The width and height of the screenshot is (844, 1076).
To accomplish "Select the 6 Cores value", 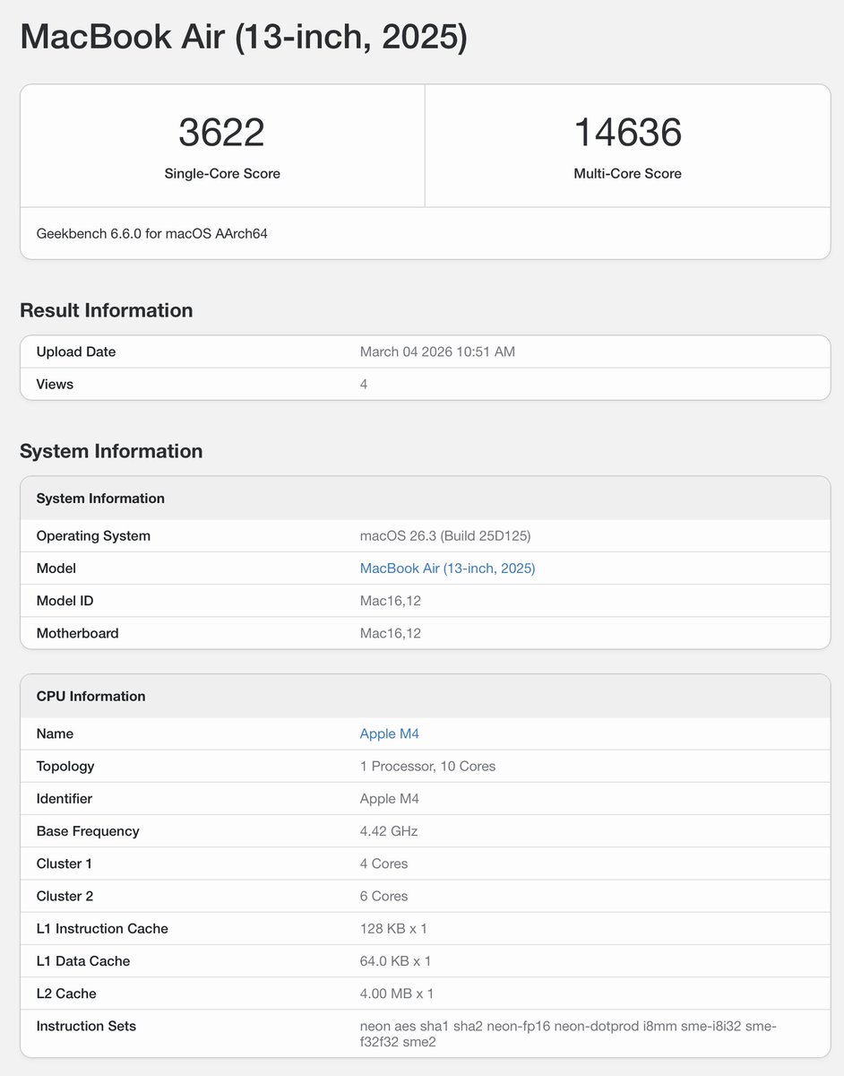I will [x=383, y=896].
